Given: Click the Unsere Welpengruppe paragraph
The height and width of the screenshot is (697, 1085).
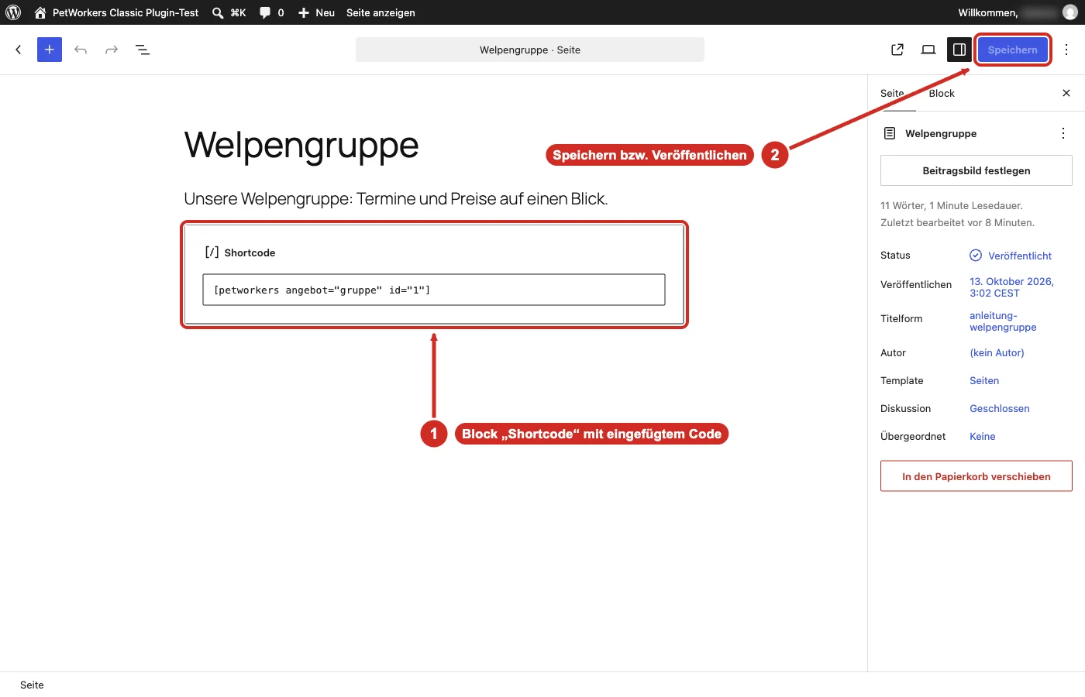Looking at the screenshot, I should [395, 198].
